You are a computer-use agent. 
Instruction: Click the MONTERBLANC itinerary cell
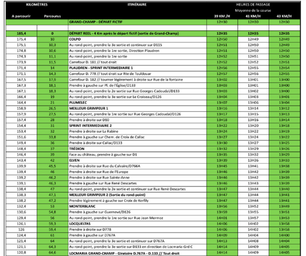(x=137, y=207)
